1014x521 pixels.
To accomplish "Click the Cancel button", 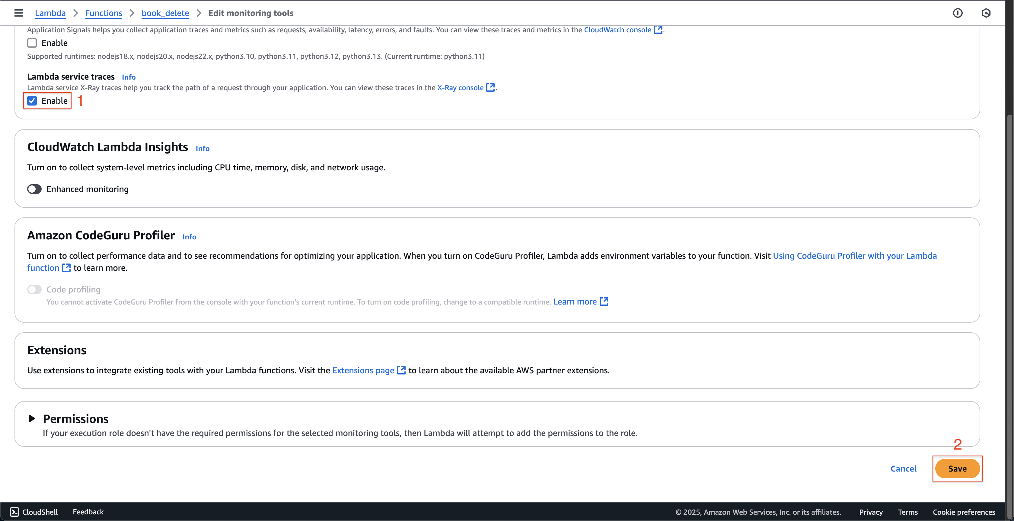I will [903, 468].
